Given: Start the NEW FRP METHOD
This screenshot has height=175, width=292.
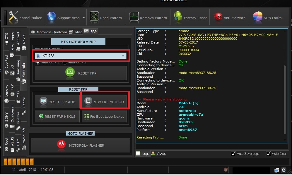Looking at the screenshot, I should pyautogui.click(x=104, y=102).
